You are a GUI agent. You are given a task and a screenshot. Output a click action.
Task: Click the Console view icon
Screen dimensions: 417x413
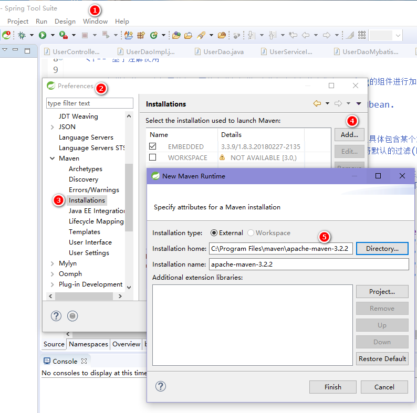point(47,361)
